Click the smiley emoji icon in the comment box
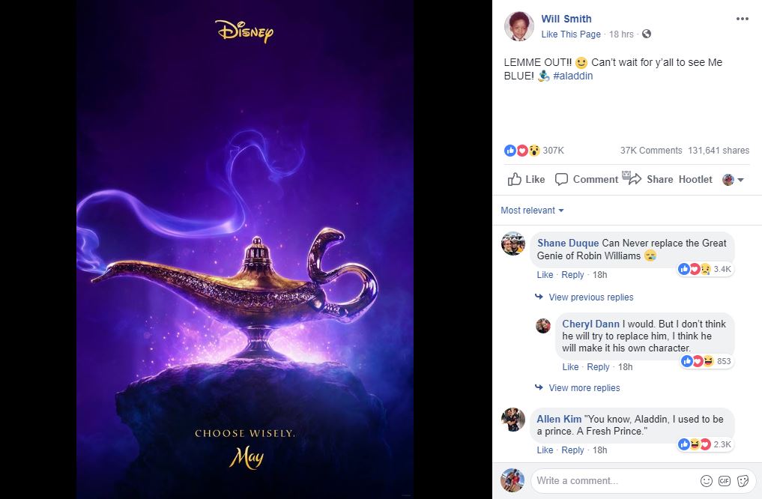Image resolution: width=762 pixels, height=499 pixels. click(x=707, y=480)
